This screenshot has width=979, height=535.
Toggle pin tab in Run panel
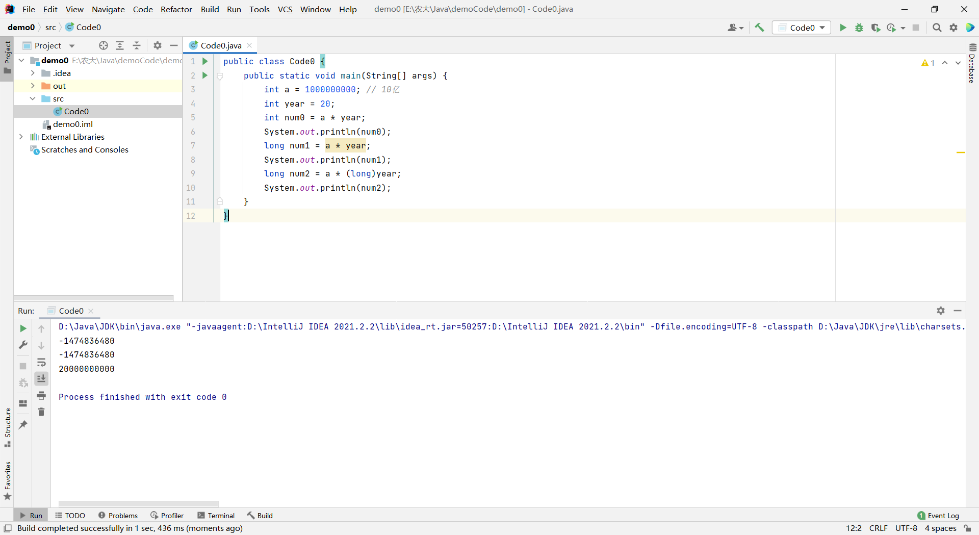[23, 424]
